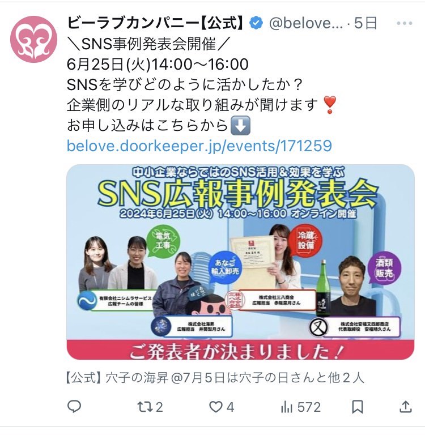Click the like count 4

click(230, 407)
